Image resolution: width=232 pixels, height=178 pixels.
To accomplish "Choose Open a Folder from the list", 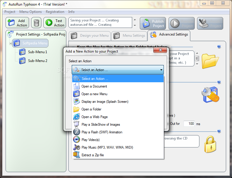I will (118, 109).
